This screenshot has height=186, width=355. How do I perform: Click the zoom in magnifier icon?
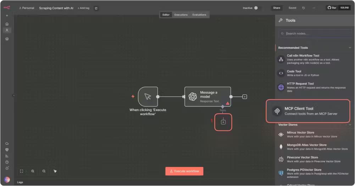[x=33, y=171]
